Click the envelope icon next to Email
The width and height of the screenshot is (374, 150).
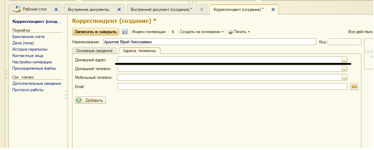click(x=354, y=86)
